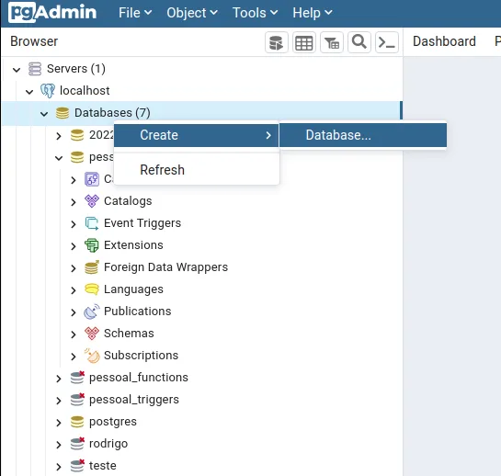Click disconnected pessoal_triggers database icon
The height and width of the screenshot is (476, 501).
(77, 400)
